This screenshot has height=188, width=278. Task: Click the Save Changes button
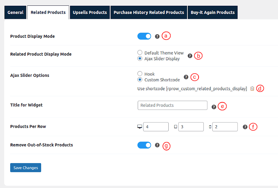point(26,167)
